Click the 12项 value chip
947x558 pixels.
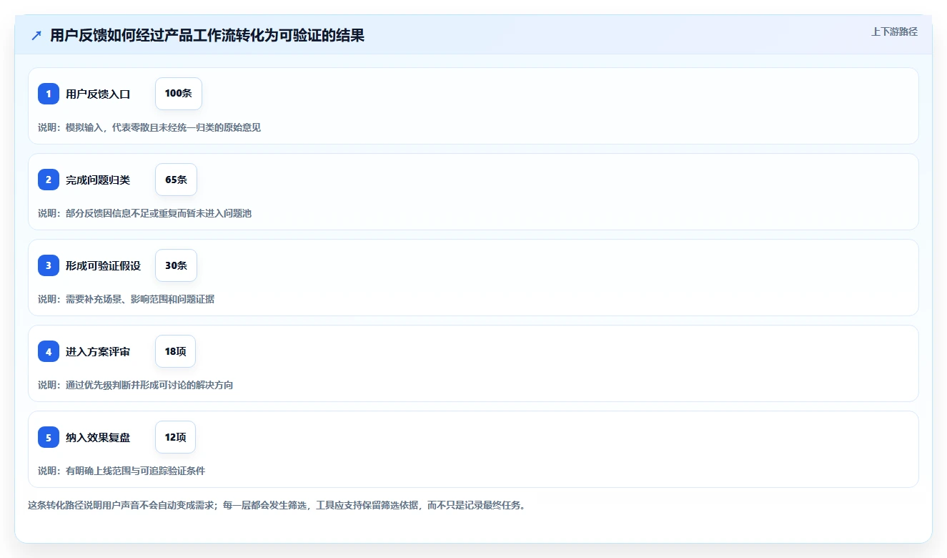pos(175,437)
